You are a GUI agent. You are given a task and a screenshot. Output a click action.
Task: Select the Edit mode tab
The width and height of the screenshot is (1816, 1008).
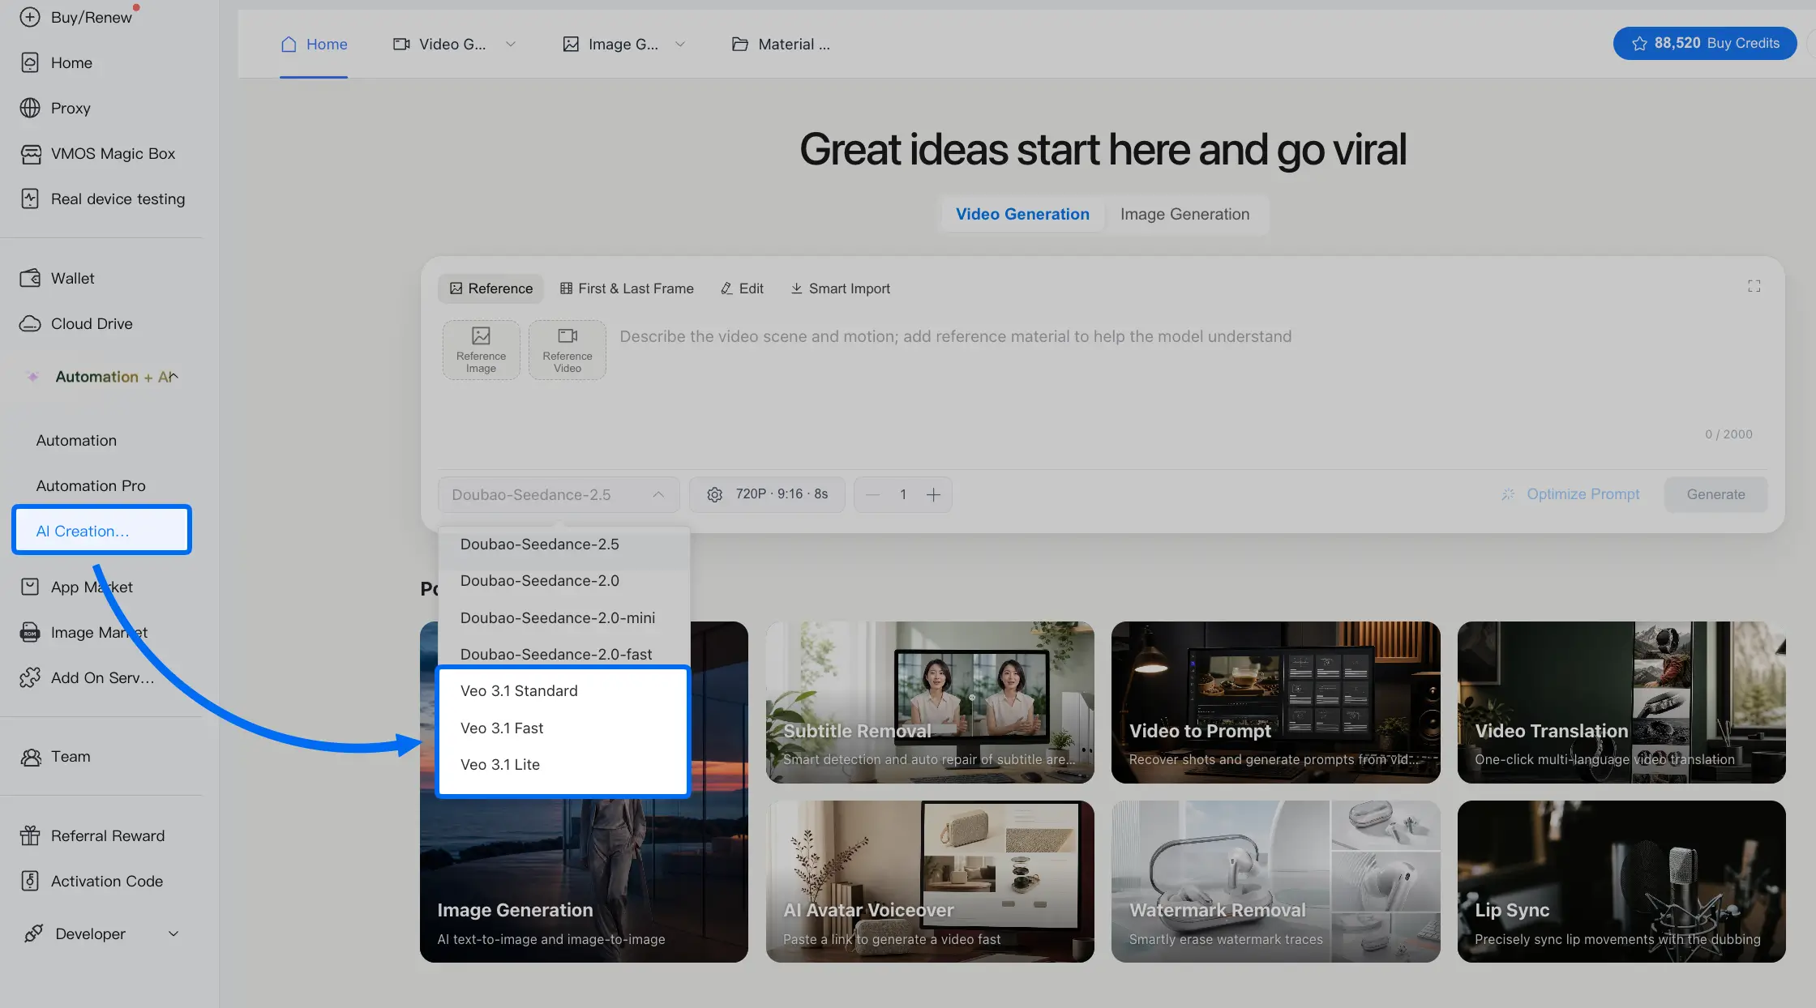tap(742, 288)
